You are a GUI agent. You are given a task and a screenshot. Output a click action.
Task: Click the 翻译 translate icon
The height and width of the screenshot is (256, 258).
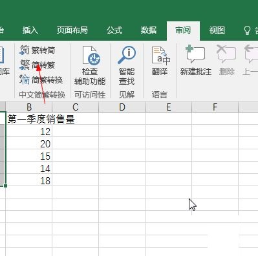coord(160,56)
